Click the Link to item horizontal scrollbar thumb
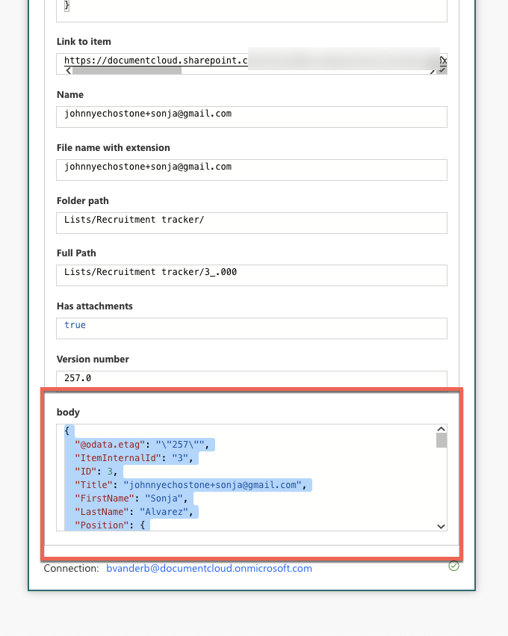Image resolution: width=508 pixels, height=636 pixels. coord(127,70)
